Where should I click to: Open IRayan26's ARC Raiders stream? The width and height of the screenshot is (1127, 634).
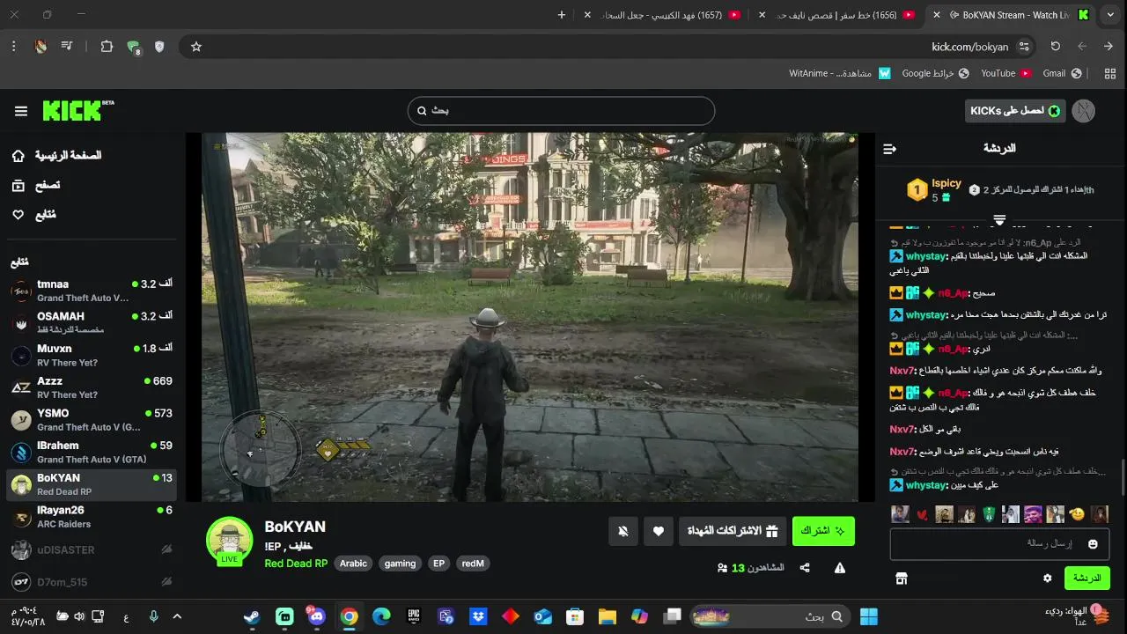(x=92, y=516)
